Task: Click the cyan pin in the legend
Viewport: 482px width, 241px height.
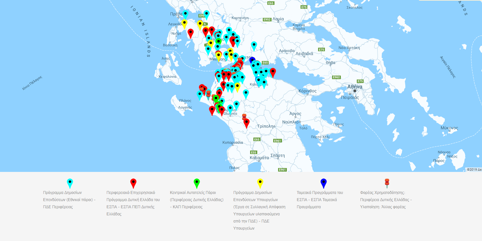Action: tap(70, 183)
